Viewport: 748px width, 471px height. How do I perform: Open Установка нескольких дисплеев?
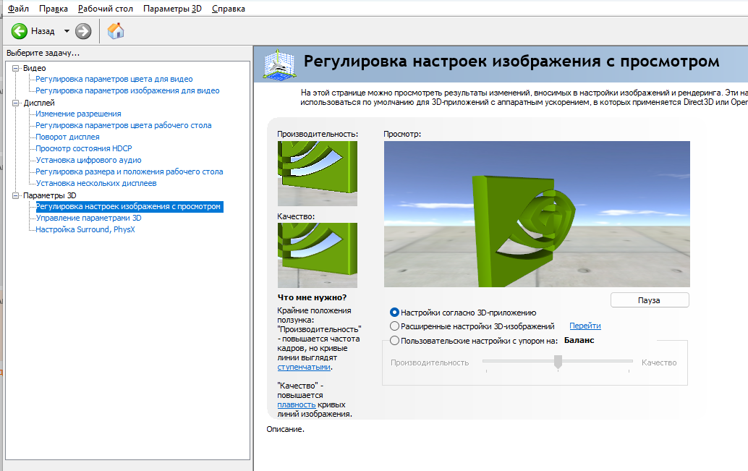[x=96, y=183]
